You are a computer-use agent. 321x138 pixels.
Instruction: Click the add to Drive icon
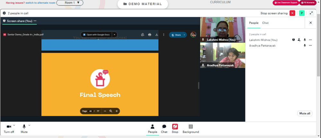pos(143,35)
